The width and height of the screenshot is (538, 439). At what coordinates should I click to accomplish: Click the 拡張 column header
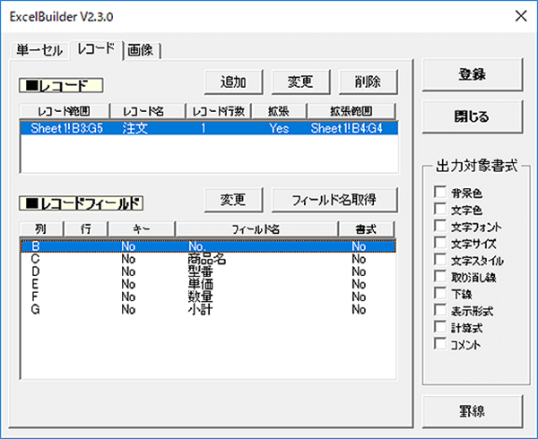pyautogui.click(x=279, y=111)
